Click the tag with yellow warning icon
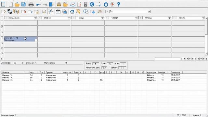The width and height of the screenshot is (208, 117). tap(36, 12)
